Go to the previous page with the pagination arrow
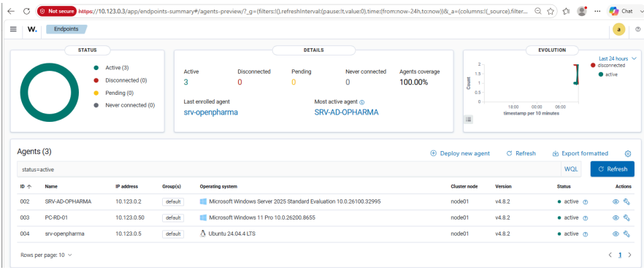The width and height of the screenshot is (644, 270). point(610,255)
